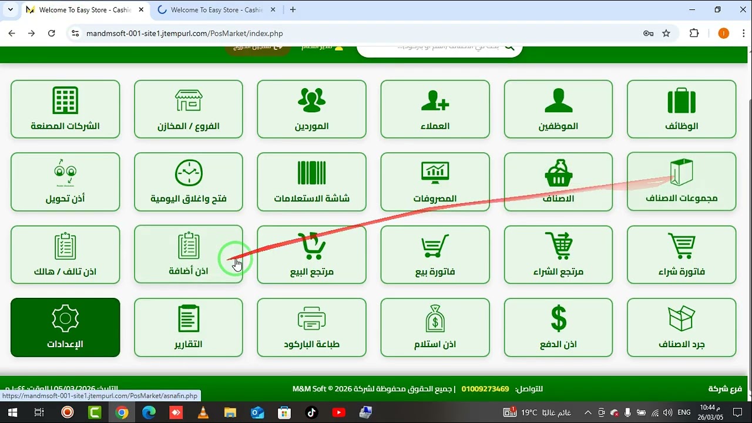
Task: Open Windows Task View
Action: click(x=39, y=412)
